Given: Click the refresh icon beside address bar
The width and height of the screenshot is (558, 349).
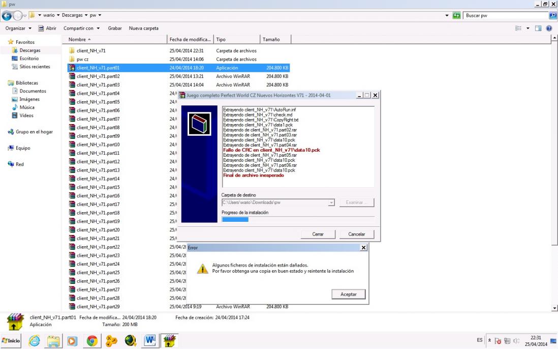Looking at the screenshot, I should coord(456,15).
